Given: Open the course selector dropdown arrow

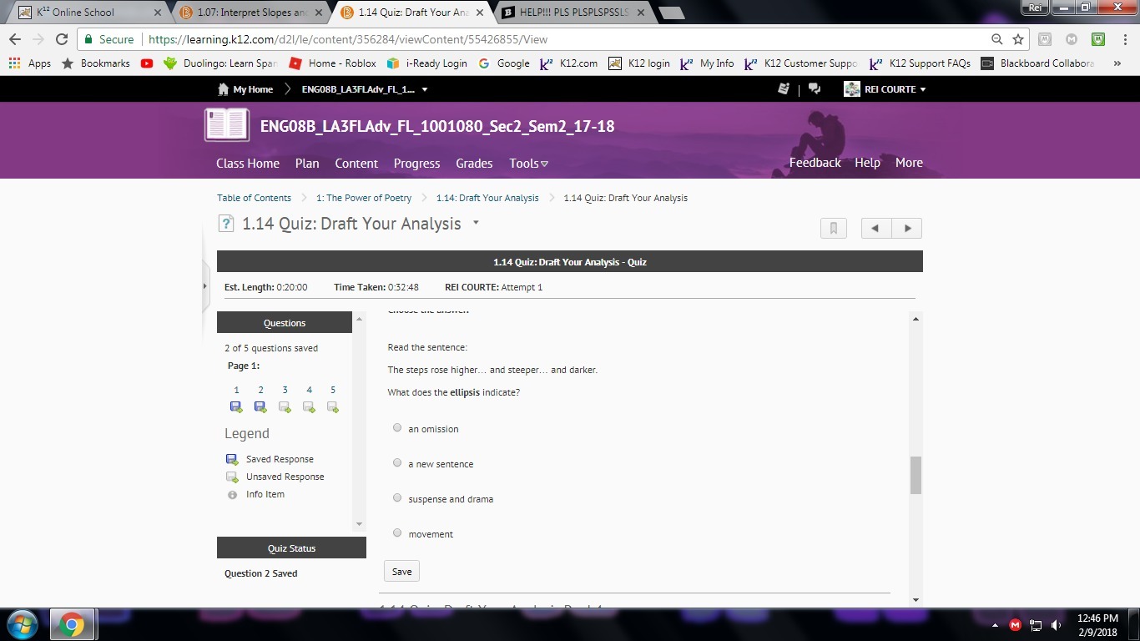Looking at the screenshot, I should pyautogui.click(x=425, y=89).
